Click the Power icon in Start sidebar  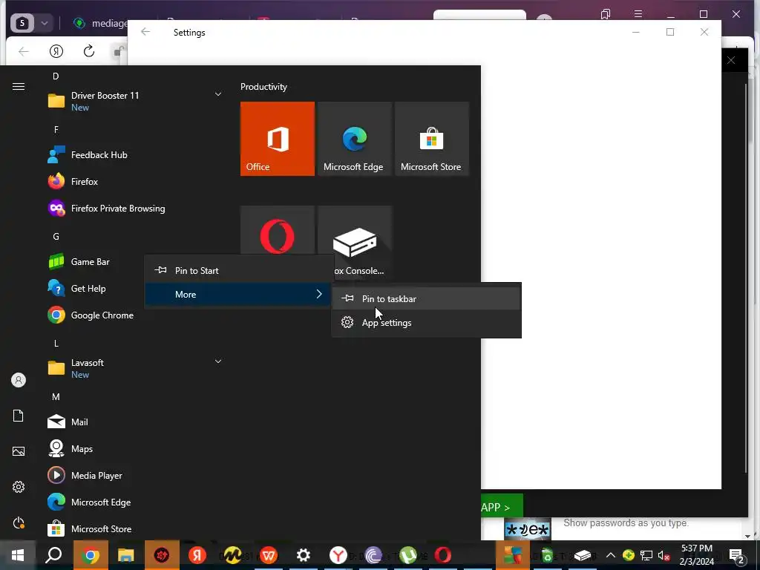(x=19, y=522)
